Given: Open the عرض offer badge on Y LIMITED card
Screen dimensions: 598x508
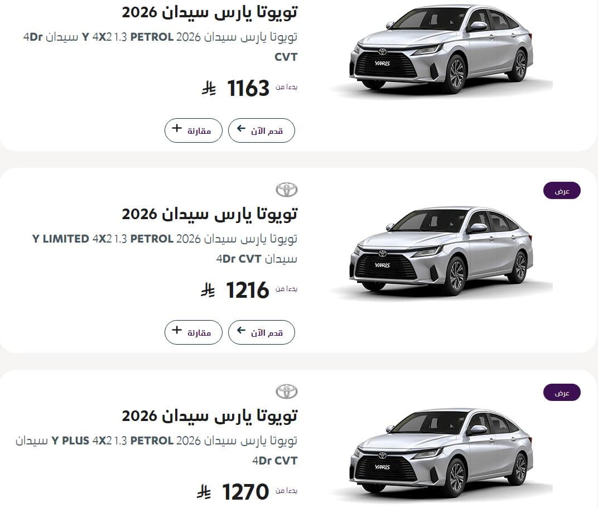Looking at the screenshot, I should point(562,191).
